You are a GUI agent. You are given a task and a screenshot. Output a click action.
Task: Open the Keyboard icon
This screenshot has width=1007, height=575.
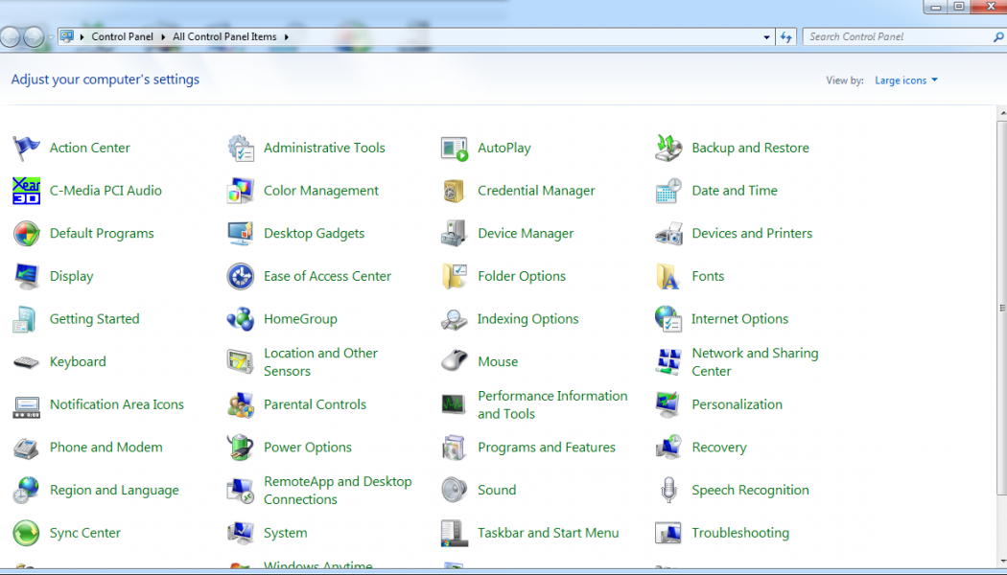tap(26, 362)
